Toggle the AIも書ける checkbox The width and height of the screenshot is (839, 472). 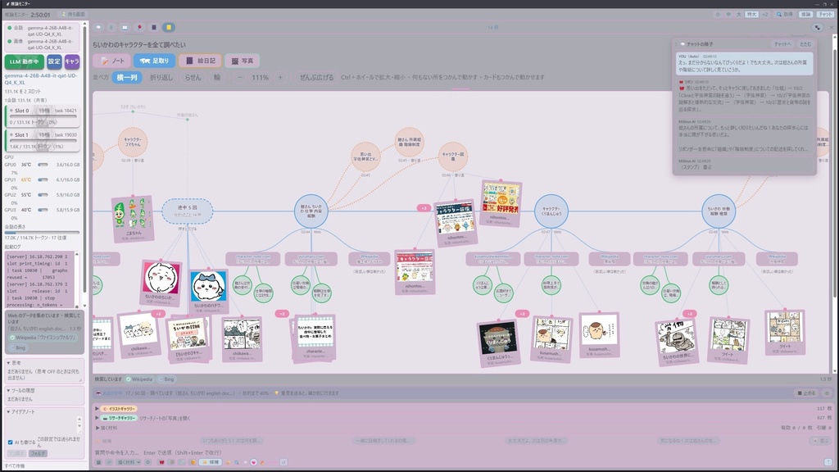(x=10, y=442)
